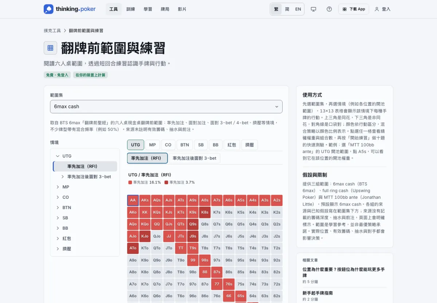
Task: Expand the 率先加注後面對 3-bet tree node
Action: coord(63,177)
